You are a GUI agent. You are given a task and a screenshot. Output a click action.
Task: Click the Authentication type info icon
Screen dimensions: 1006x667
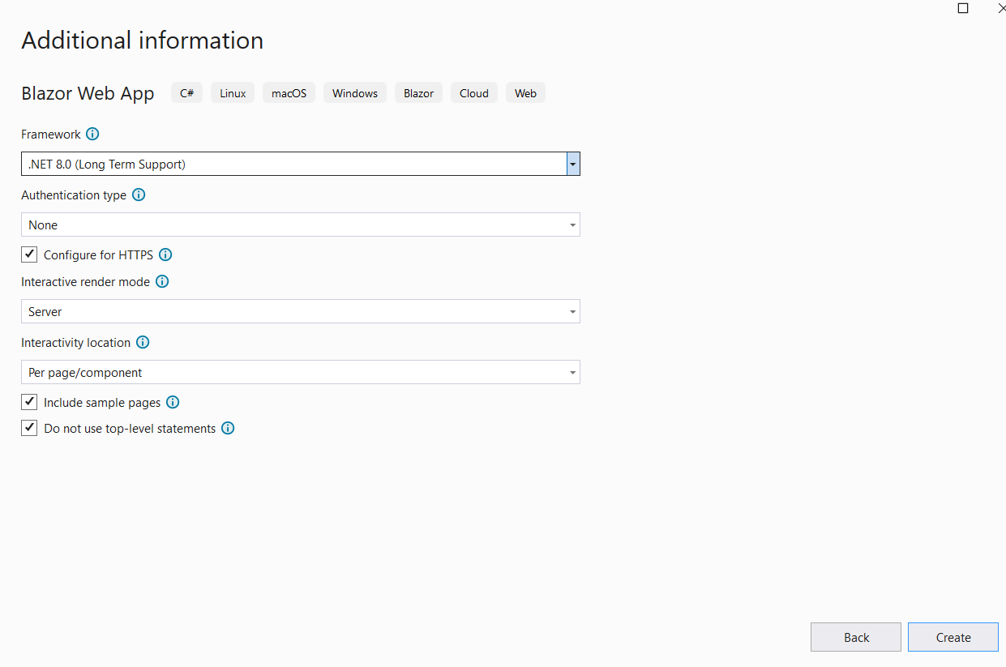pyautogui.click(x=139, y=195)
